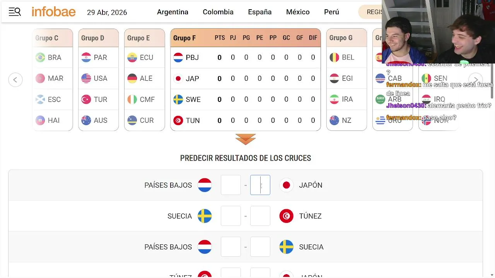Viewport: 495px width, 278px height.
Task: Click the Registrarme button
Action: pos(371,12)
